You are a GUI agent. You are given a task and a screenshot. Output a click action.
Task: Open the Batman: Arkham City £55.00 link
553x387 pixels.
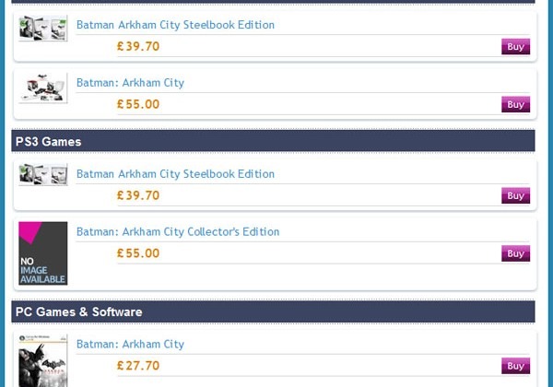point(130,83)
